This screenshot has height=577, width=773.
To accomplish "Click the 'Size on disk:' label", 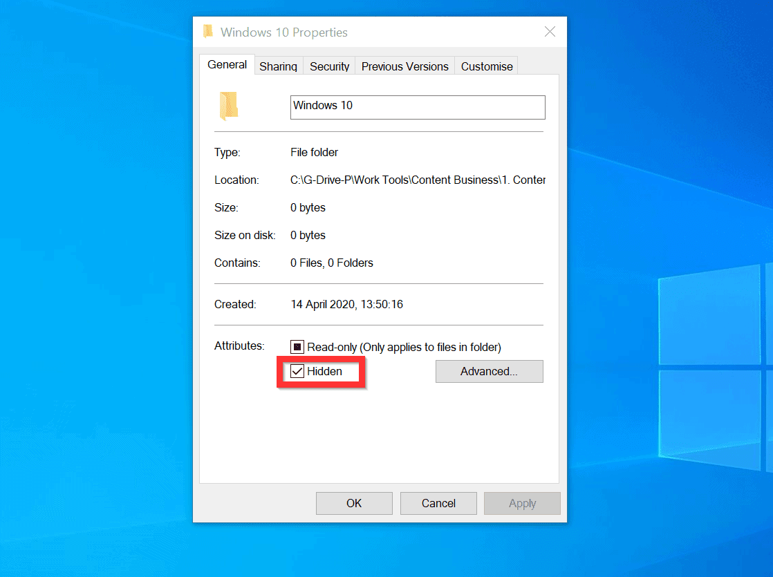I will click(245, 235).
